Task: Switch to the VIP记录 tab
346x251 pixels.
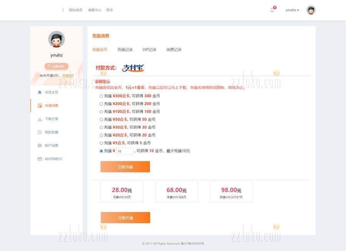Action: (x=150, y=50)
